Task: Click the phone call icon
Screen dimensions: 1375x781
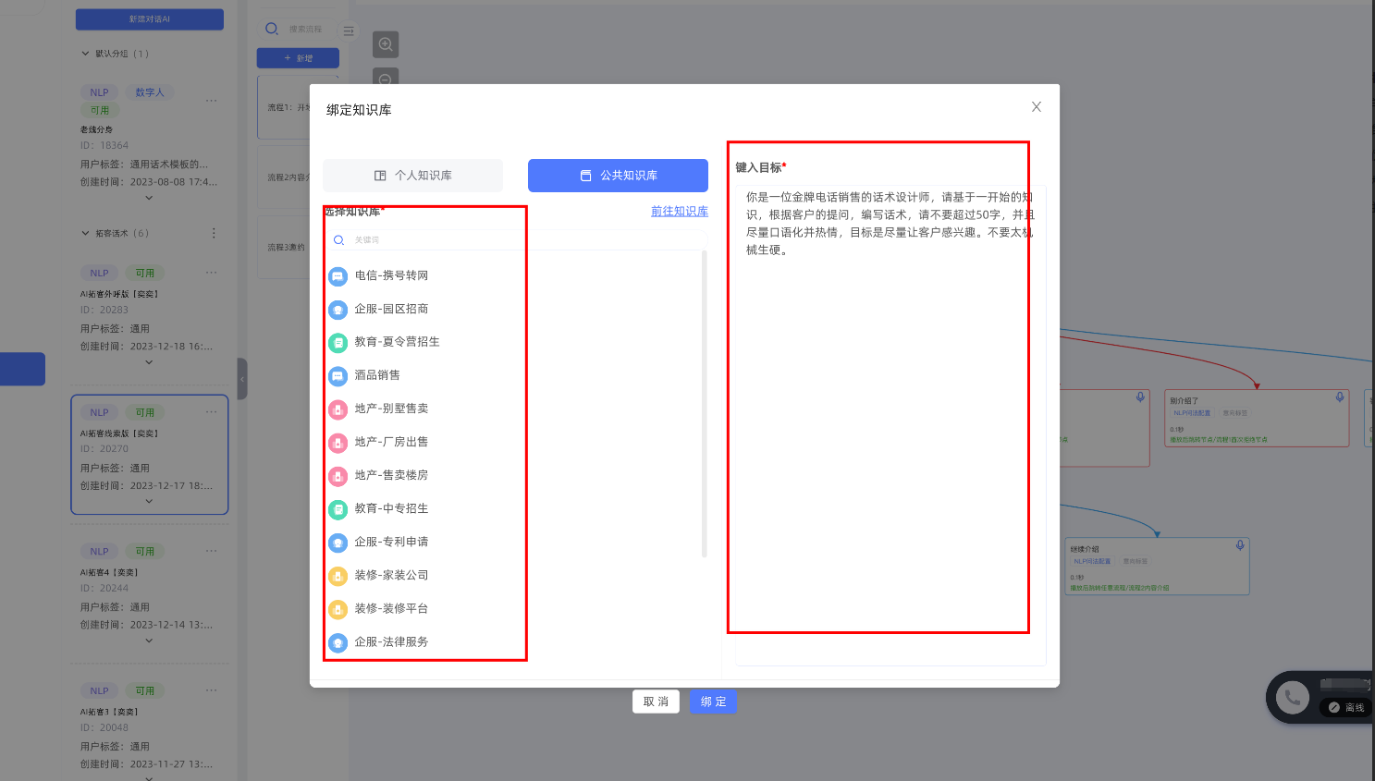Action: click(1293, 697)
